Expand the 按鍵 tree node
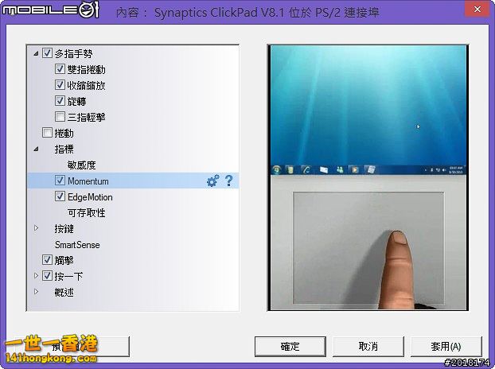 click(36, 228)
